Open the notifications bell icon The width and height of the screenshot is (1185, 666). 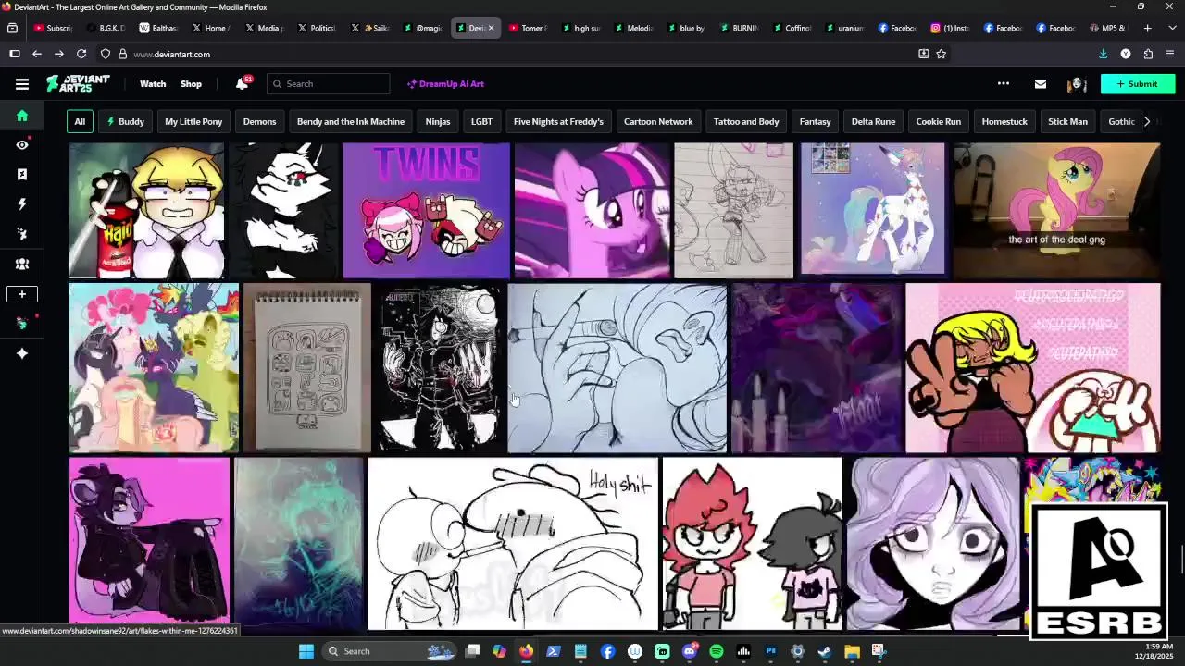pyautogui.click(x=242, y=84)
